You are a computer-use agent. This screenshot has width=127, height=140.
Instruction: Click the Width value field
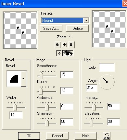point(16,115)
